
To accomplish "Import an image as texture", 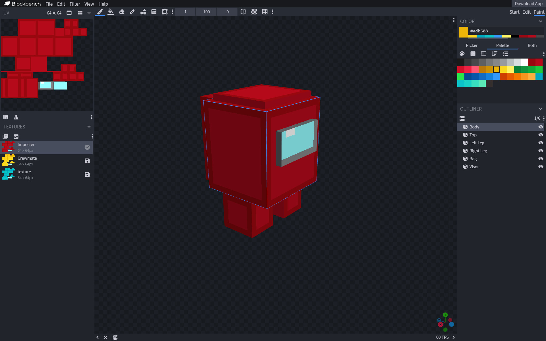I will pos(16,136).
